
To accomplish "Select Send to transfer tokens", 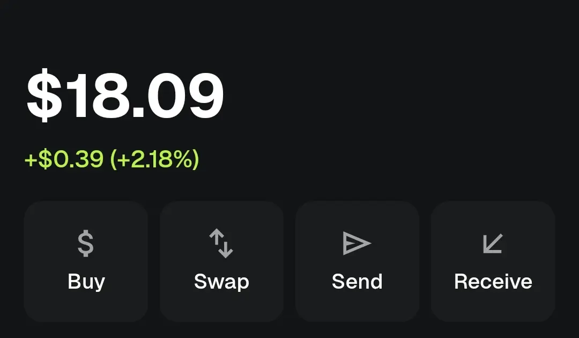I will [x=357, y=261].
